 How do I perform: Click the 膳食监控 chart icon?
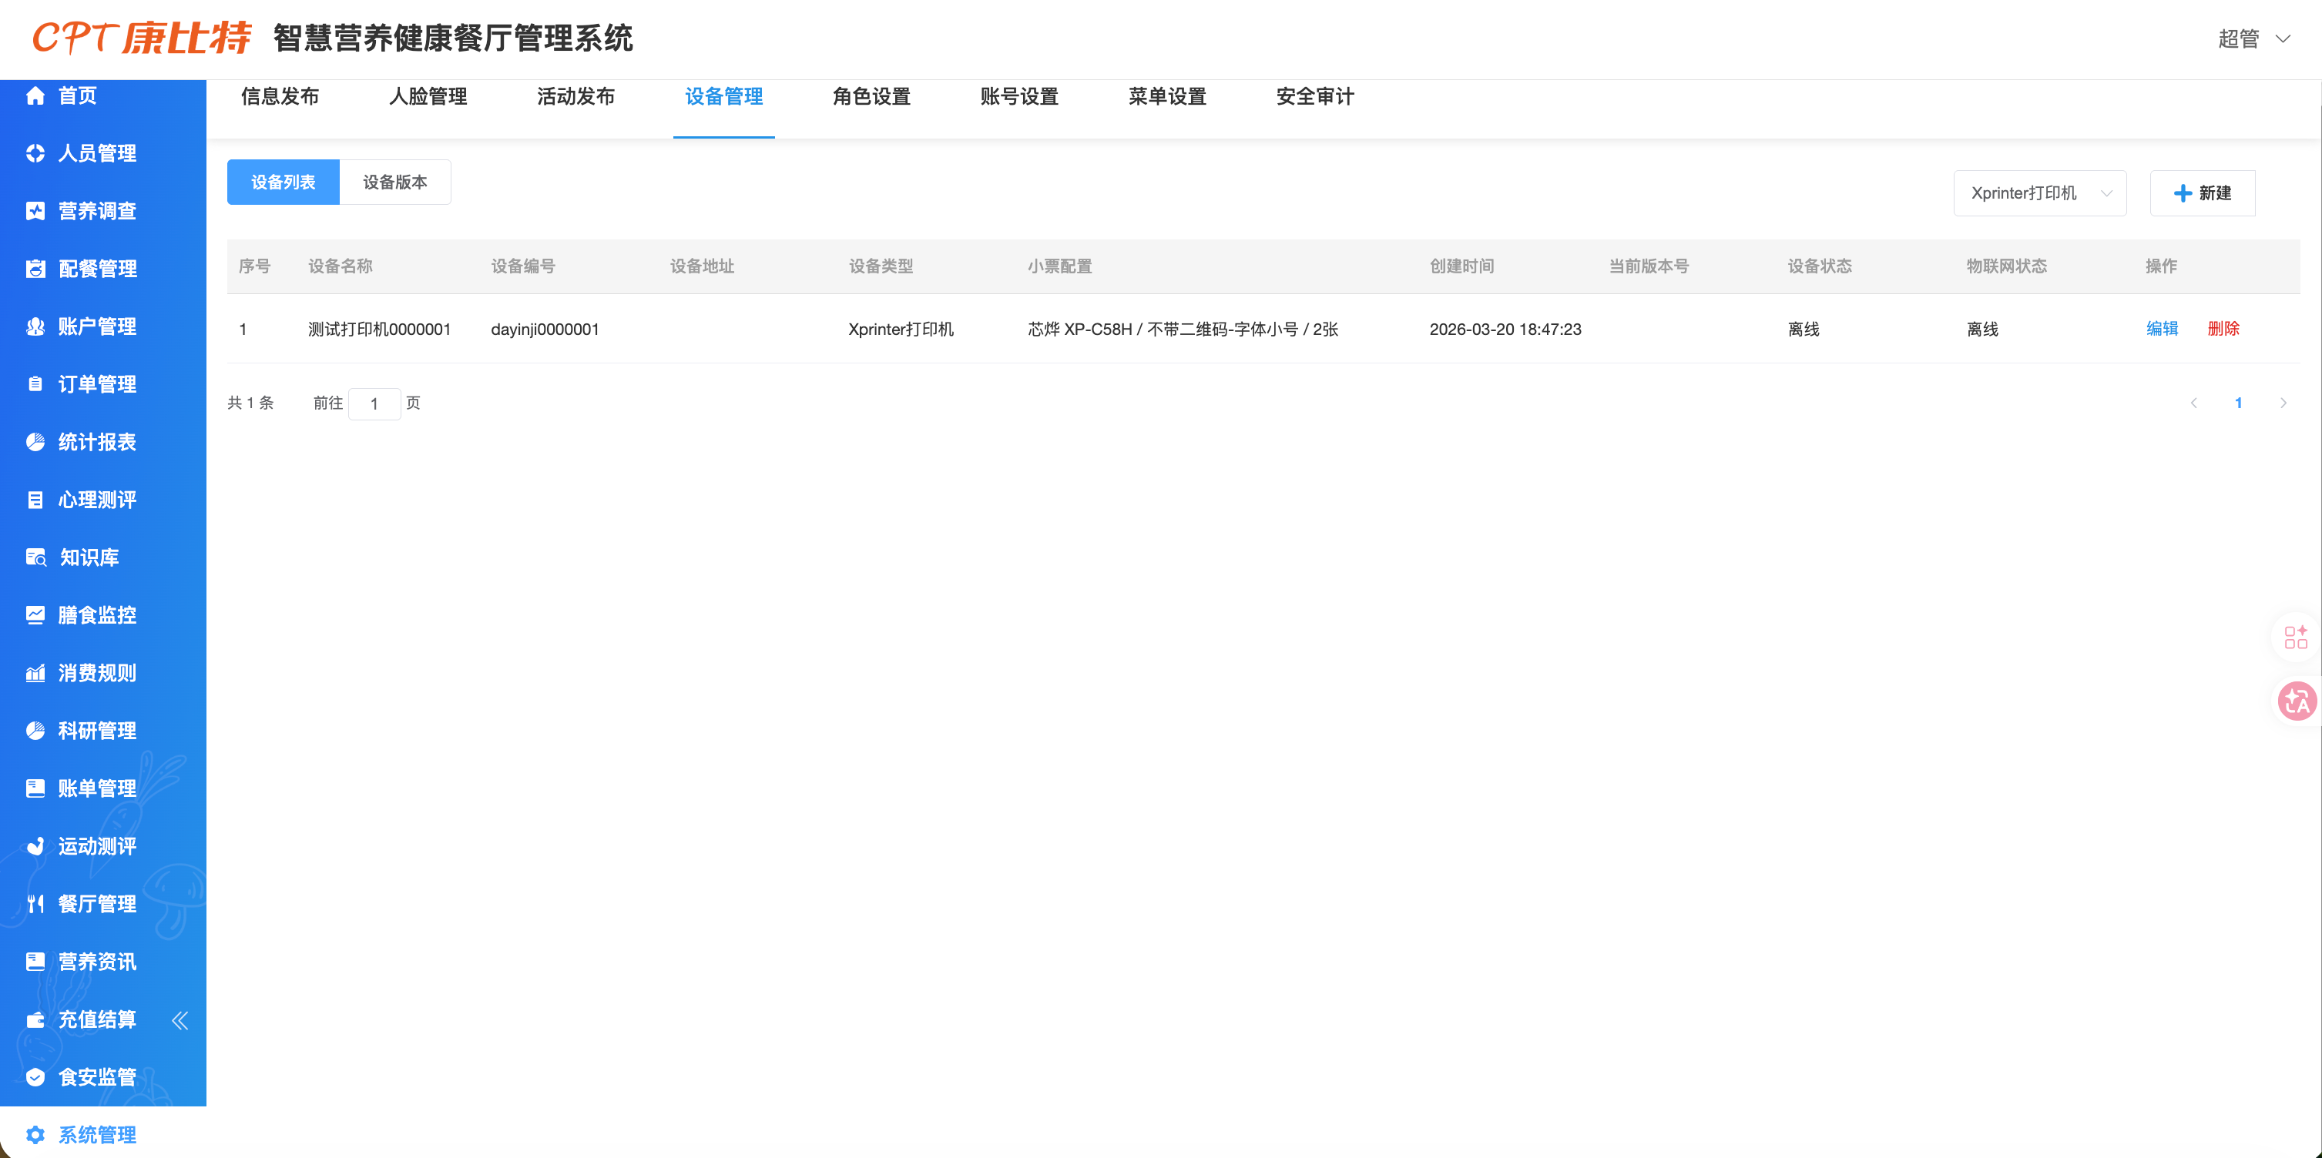pos(35,614)
